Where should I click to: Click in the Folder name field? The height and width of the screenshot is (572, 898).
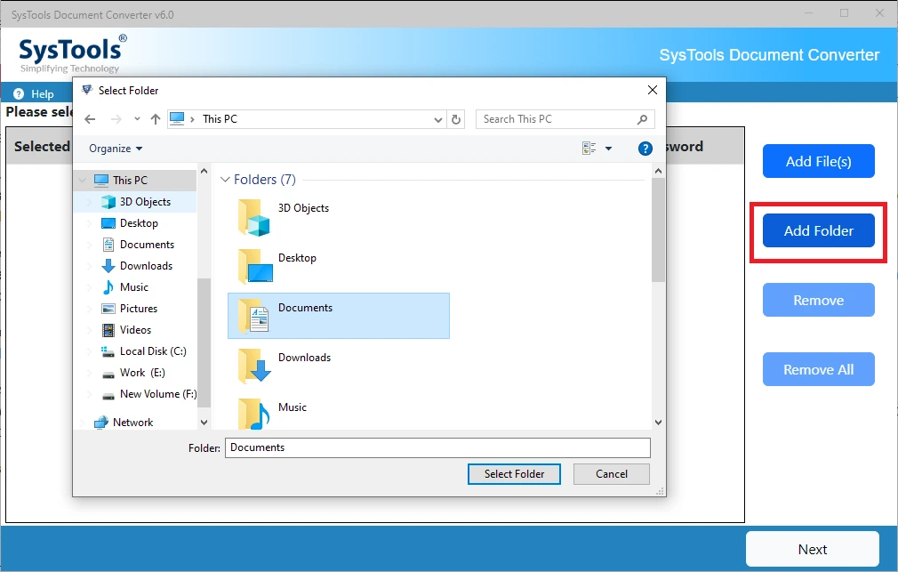click(x=437, y=447)
